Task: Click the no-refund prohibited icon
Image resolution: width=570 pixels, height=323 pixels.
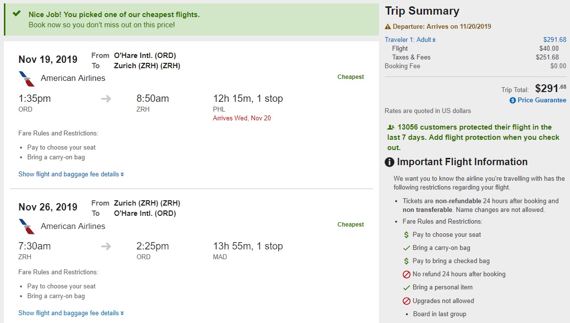Action: click(x=406, y=274)
